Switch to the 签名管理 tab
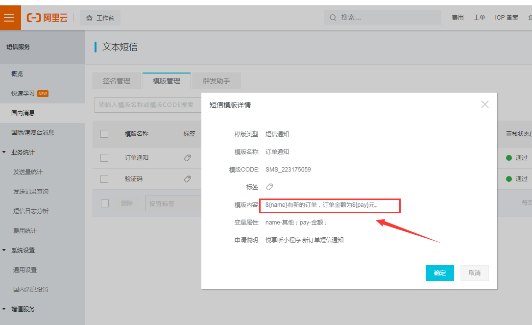 [x=117, y=80]
